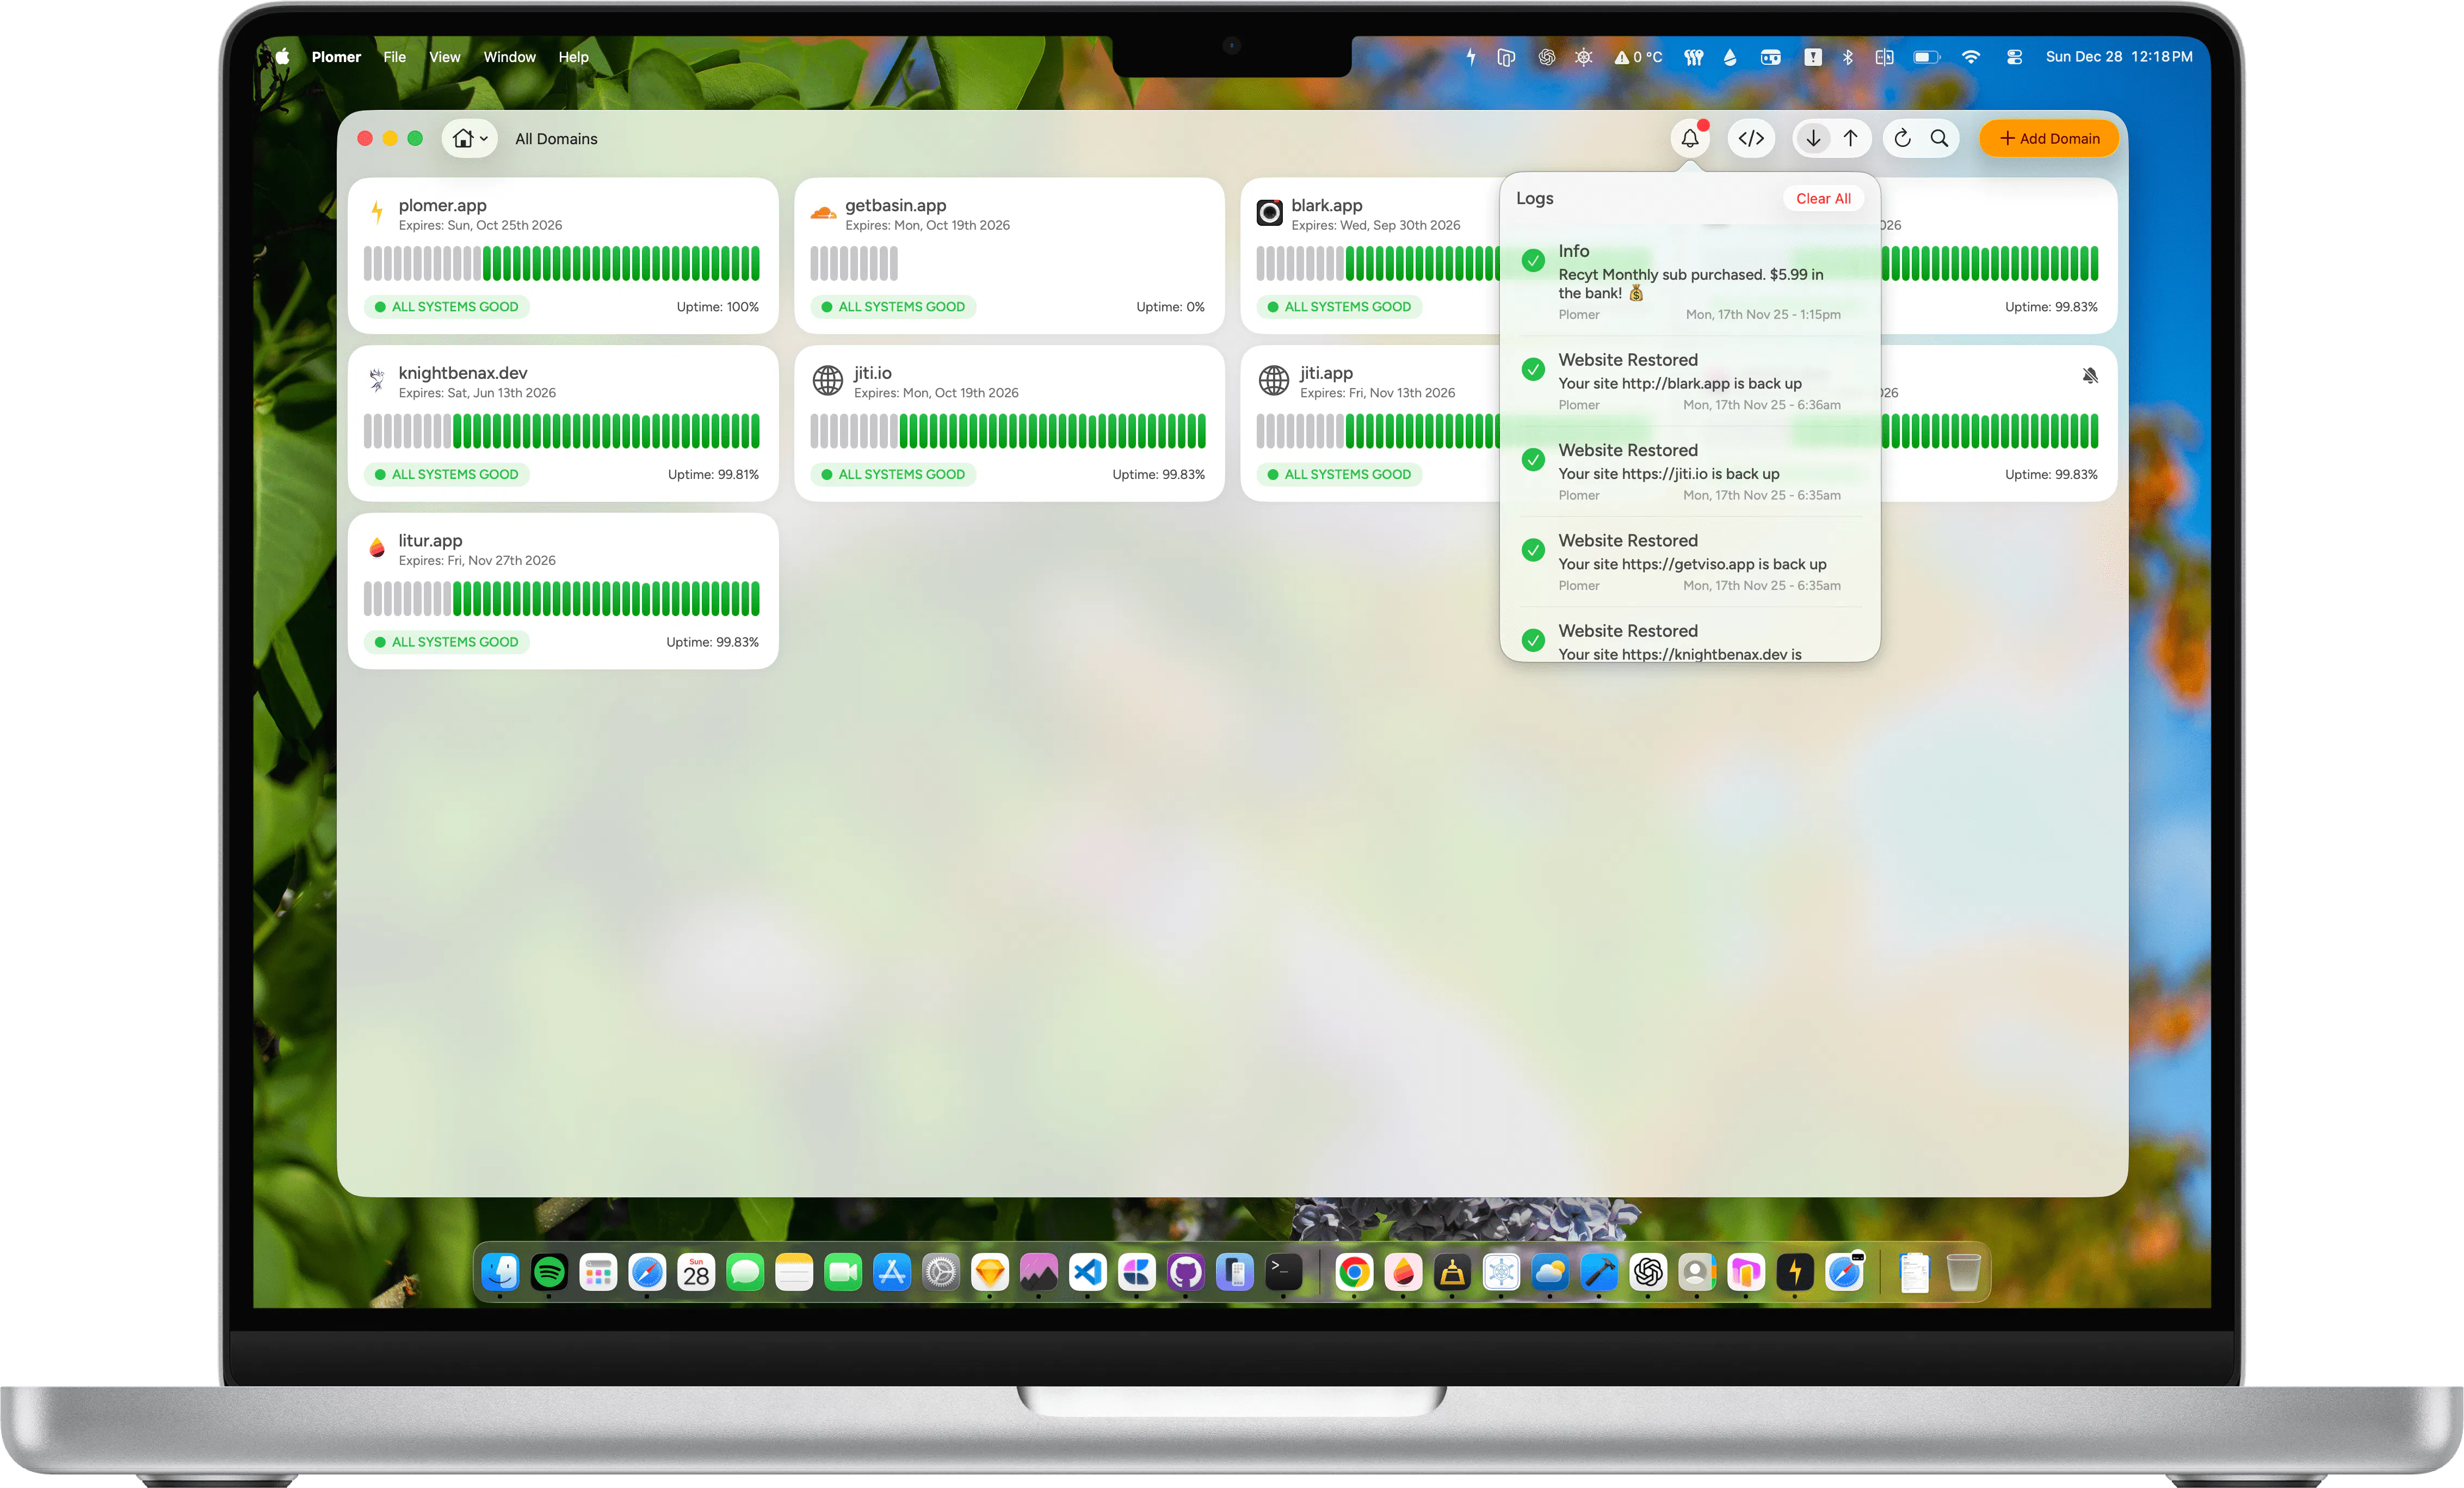Open the notifications bell in the toolbar

coord(1690,138)
